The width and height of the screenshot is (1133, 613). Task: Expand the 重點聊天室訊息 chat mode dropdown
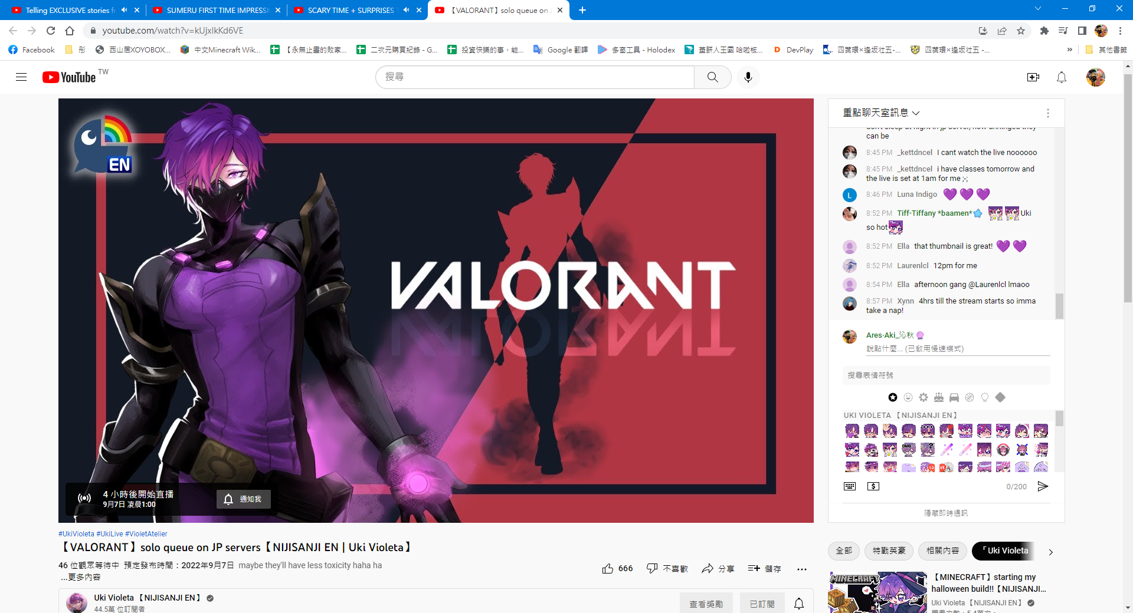881,113
